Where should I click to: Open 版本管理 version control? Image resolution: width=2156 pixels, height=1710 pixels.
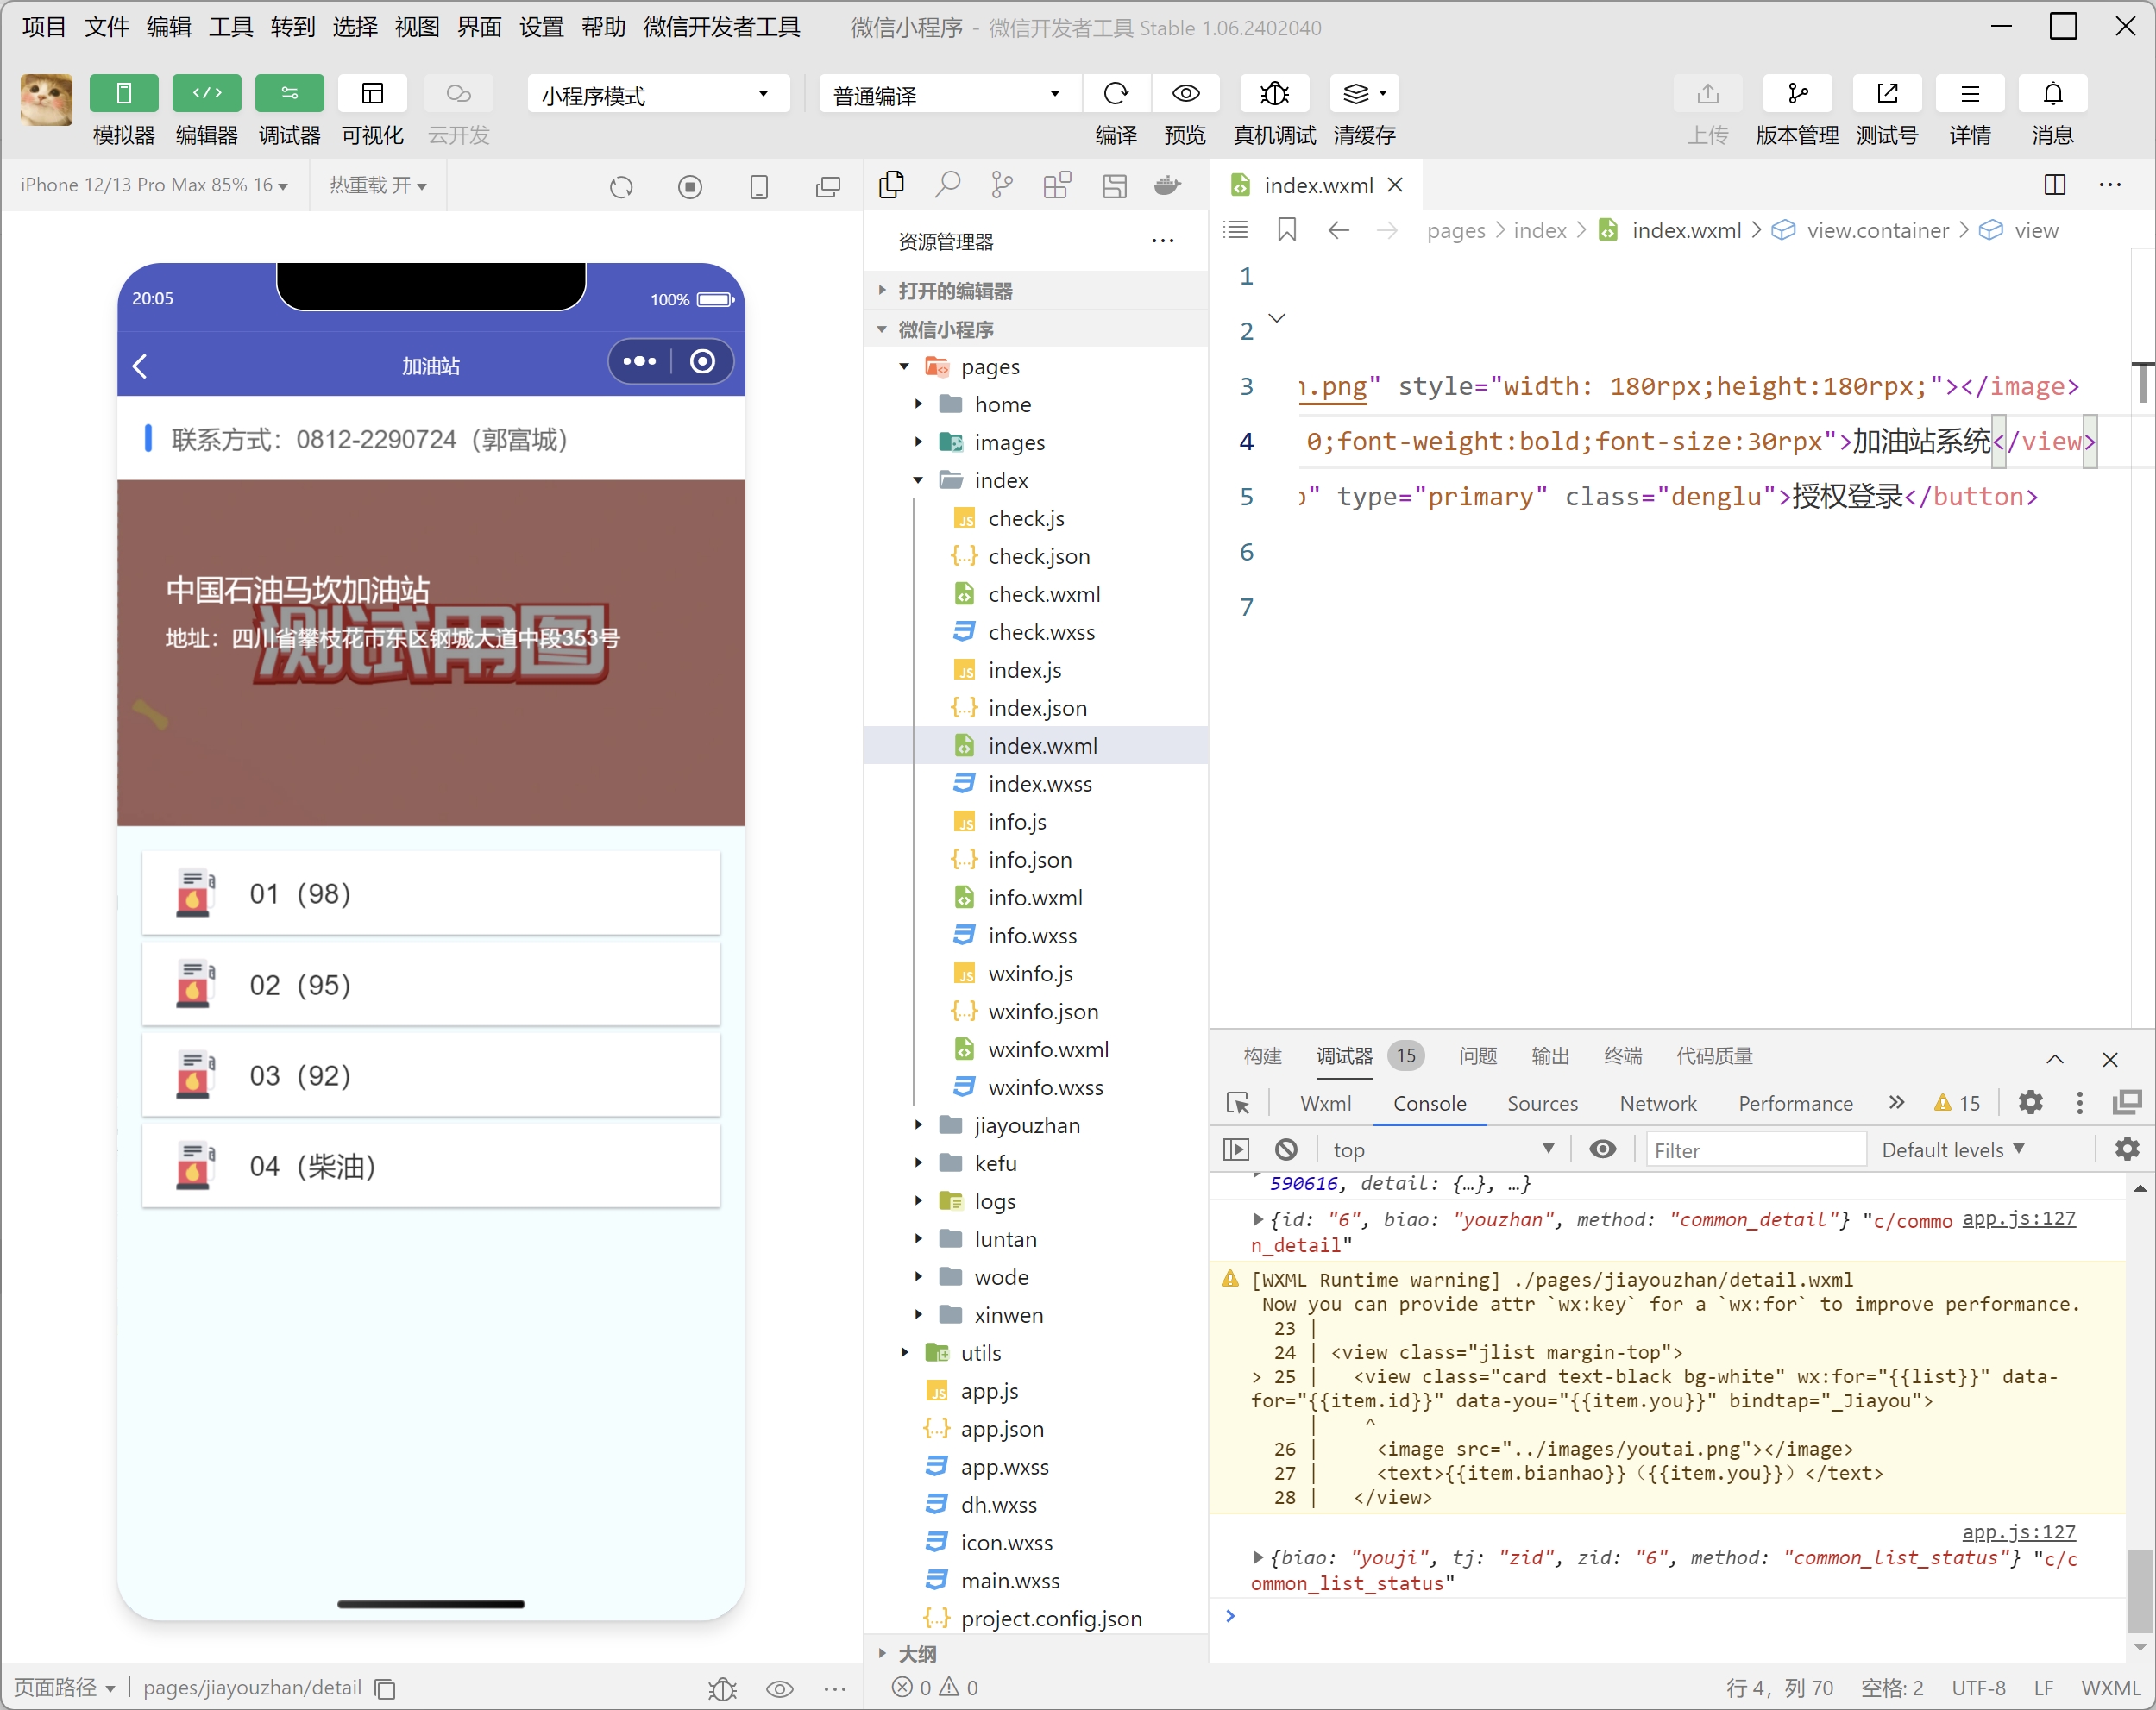click(1797, 94)
